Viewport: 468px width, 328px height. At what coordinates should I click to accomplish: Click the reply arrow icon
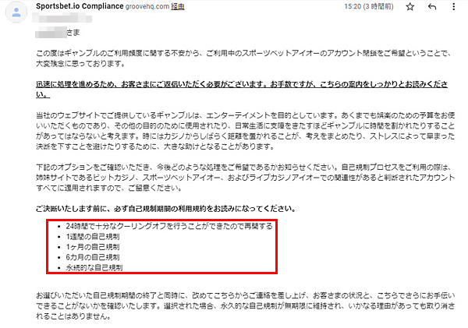432,6
